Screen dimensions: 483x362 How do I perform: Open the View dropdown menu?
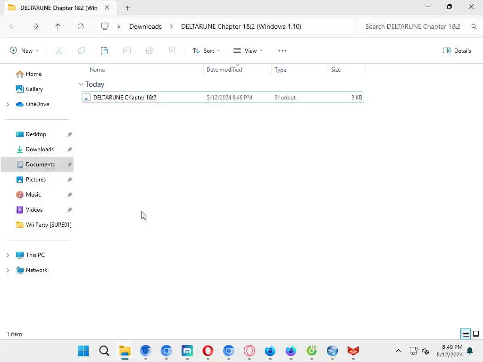click(x=248, y=51)
